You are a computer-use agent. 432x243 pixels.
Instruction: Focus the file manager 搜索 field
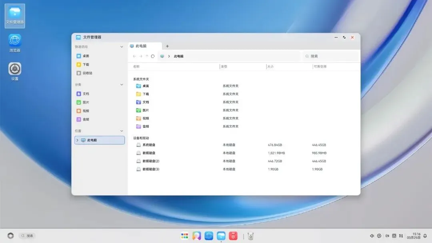pyautogui.click(x=331, y=56)
